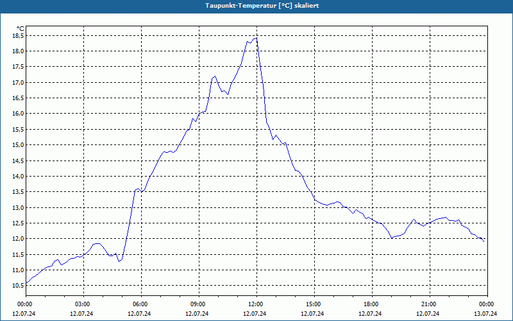Click the 13.07.24 date label
Viewport: 513px width, 321px height.
point(485,313)
